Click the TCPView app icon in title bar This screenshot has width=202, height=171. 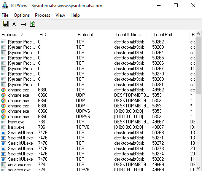click(5, 6)
